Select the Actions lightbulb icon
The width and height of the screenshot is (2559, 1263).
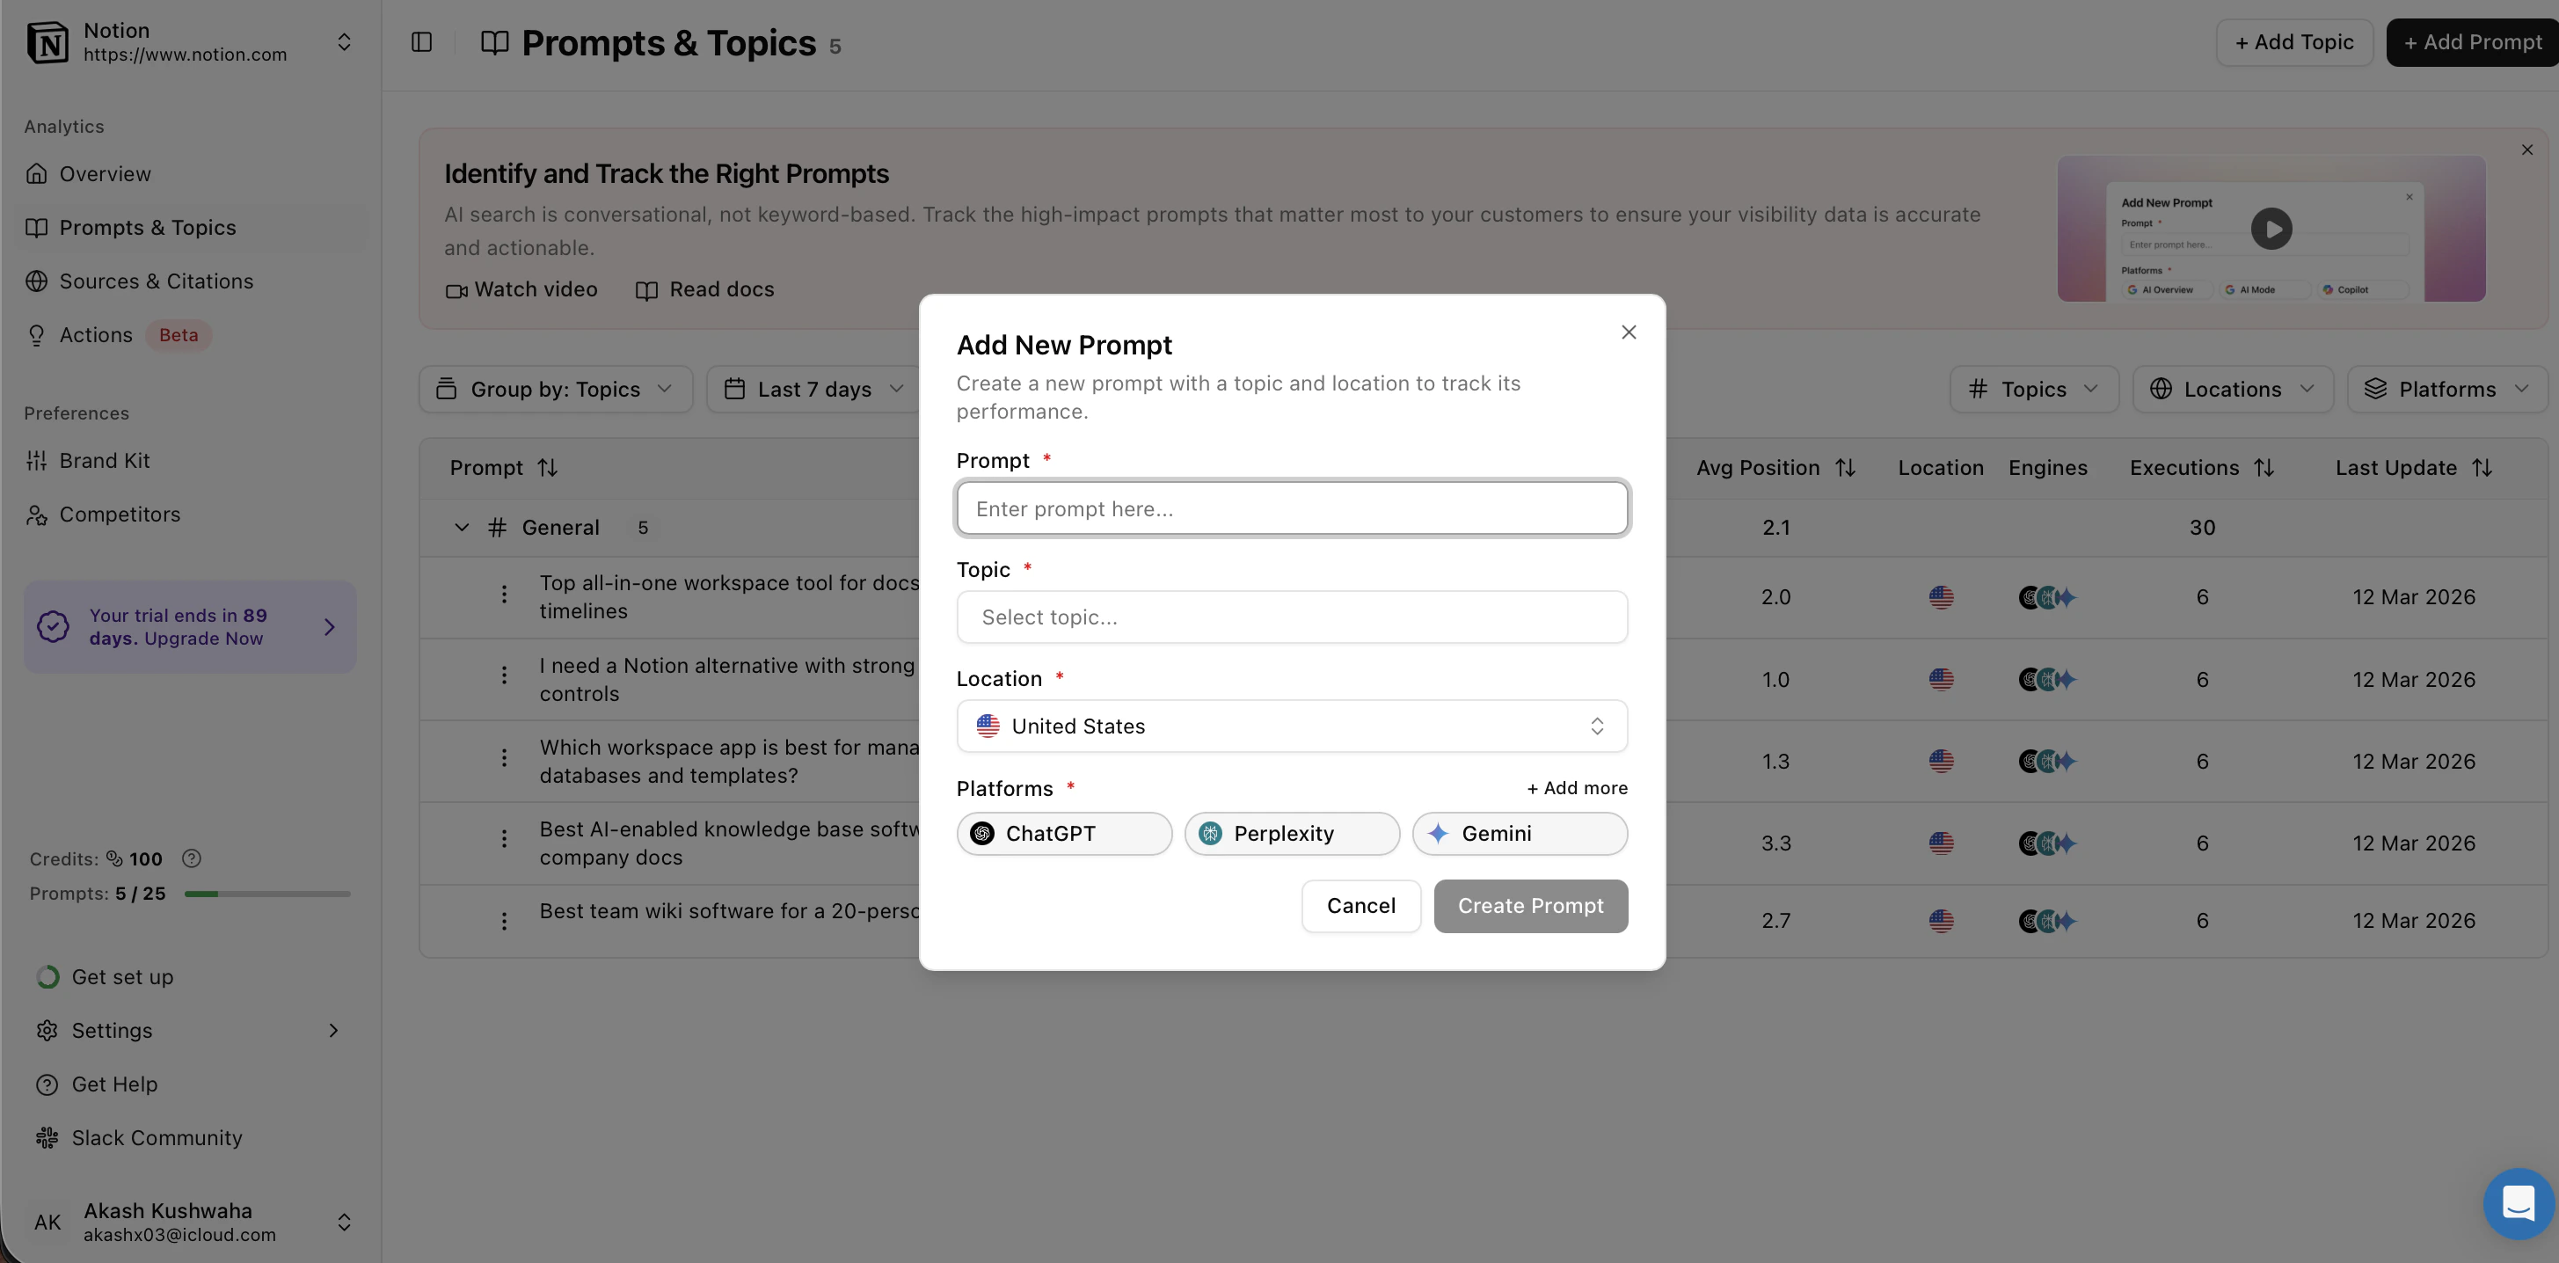[37, 335]
